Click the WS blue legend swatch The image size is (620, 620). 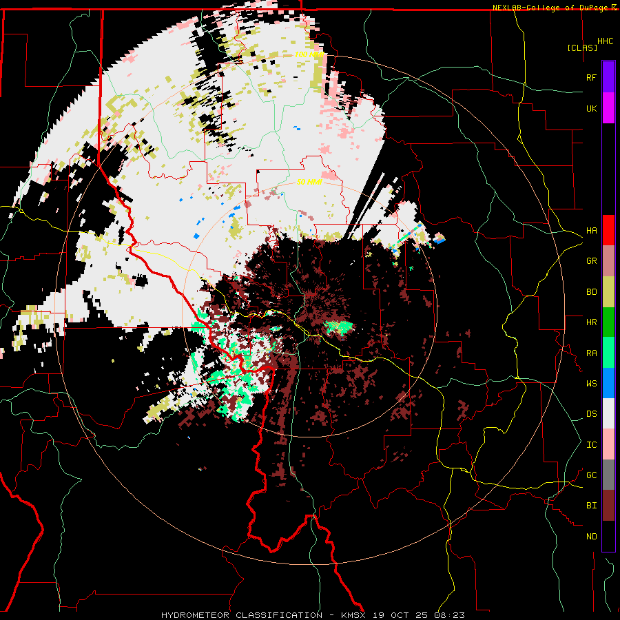tap(608, 383)
